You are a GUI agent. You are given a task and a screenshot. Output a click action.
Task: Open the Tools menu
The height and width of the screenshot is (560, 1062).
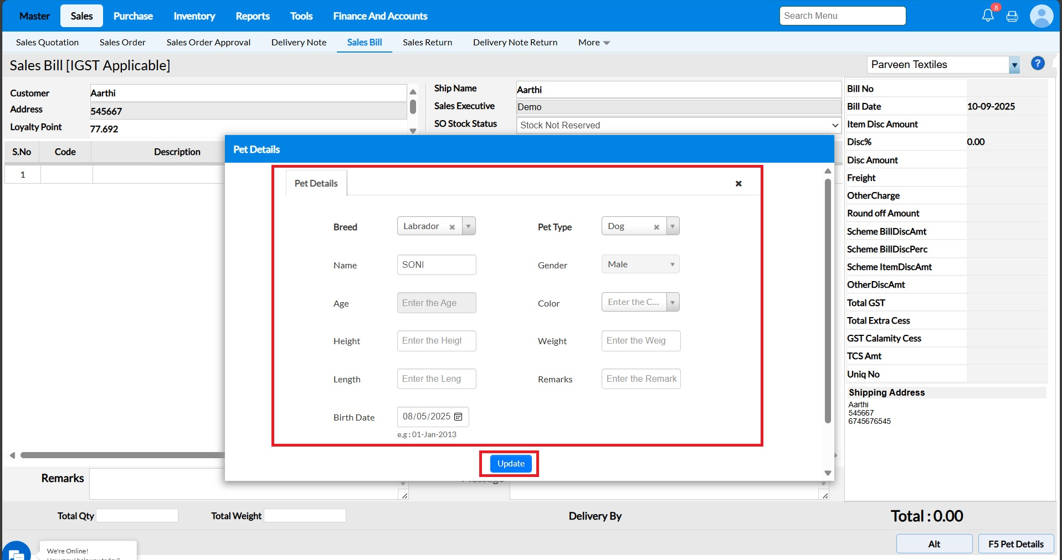tap(301, 16)
